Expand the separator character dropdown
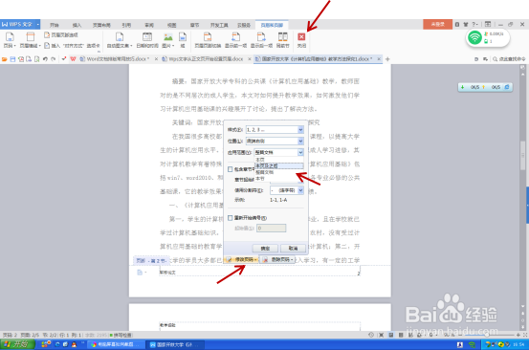The height and width of the screenshot is (350, 529). click(300, 190)
